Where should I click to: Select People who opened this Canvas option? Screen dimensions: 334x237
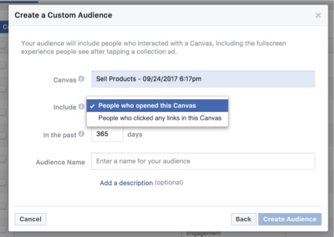click(157, 106)
